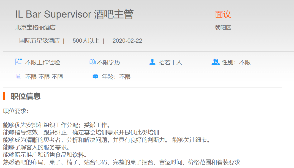Click the 年龄：不限 age label

116,77
